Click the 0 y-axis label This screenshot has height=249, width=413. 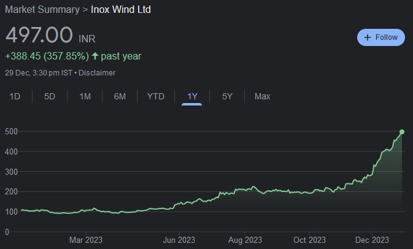tap(7, 232)
